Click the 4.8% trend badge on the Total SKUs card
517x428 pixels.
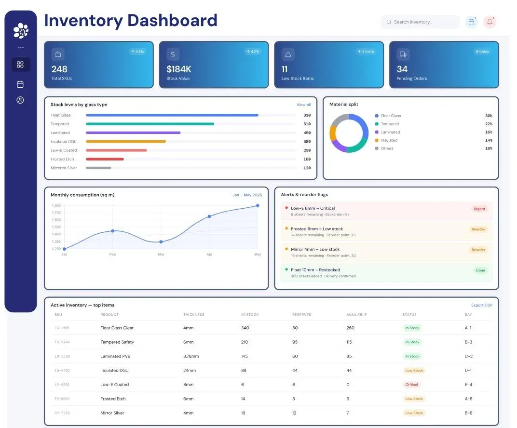[x=137, y=52]
